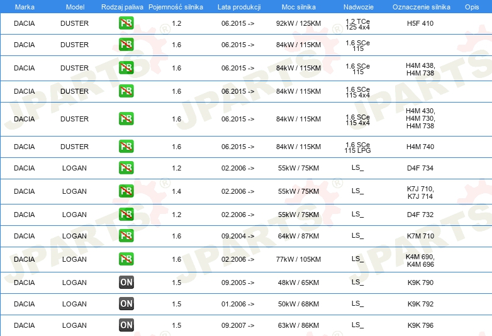Click PB icon in Duster 115 4x4 row lacking engine code
The height and width of the screenshot is (336, 492).
[126, 91]
